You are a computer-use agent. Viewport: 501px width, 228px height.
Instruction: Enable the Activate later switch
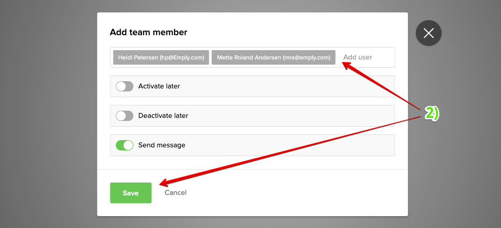124,86
